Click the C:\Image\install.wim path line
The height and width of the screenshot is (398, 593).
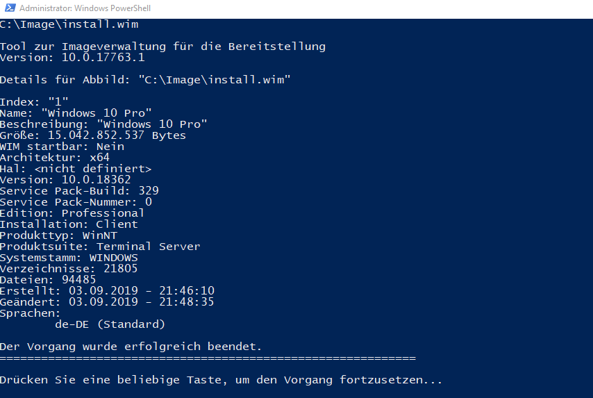click(69, 24)
